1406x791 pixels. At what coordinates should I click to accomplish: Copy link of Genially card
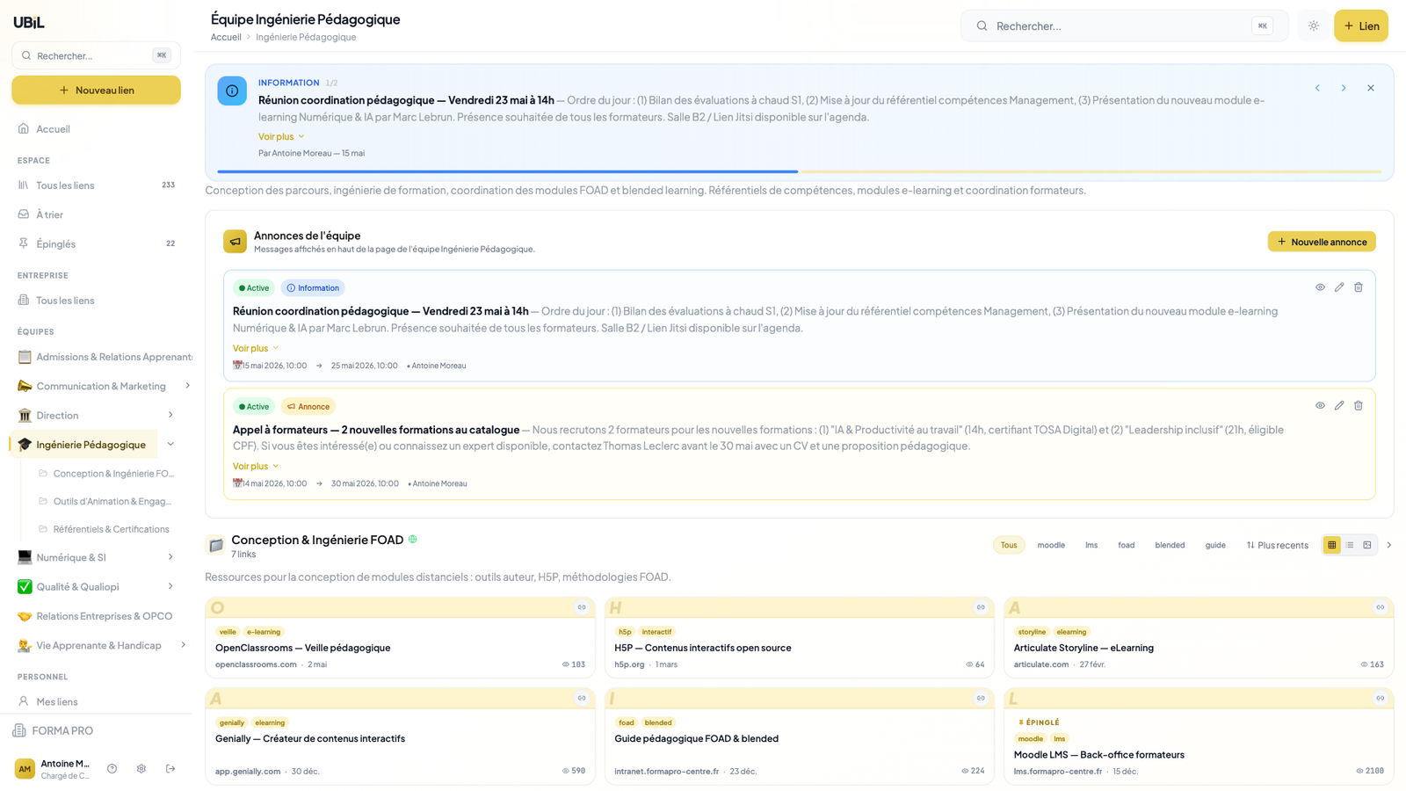582,698
